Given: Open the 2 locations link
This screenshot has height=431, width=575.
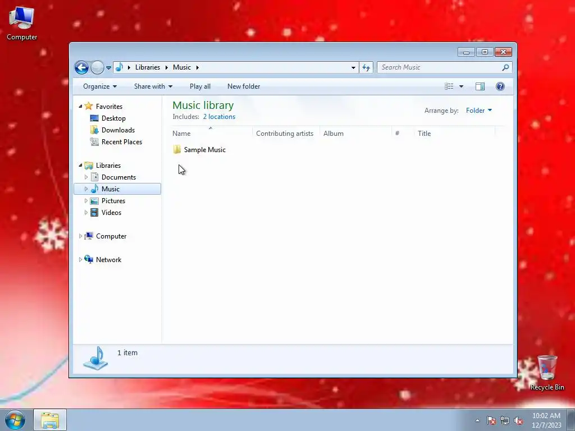Looking at the screenshot, I should 220,117.
